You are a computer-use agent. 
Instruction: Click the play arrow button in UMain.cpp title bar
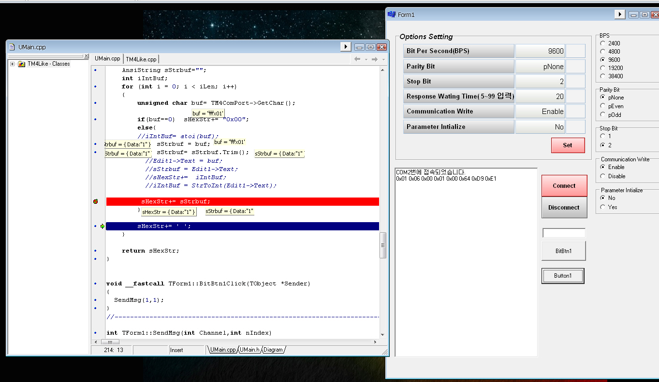345,47
